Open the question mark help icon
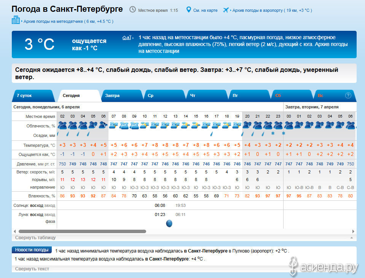 tap(348, 95)
